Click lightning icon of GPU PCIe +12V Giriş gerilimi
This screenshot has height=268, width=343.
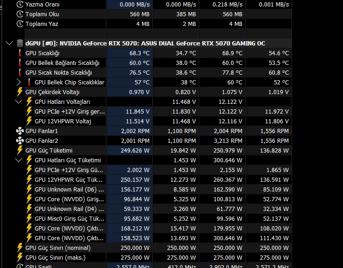tap(29, 111)
